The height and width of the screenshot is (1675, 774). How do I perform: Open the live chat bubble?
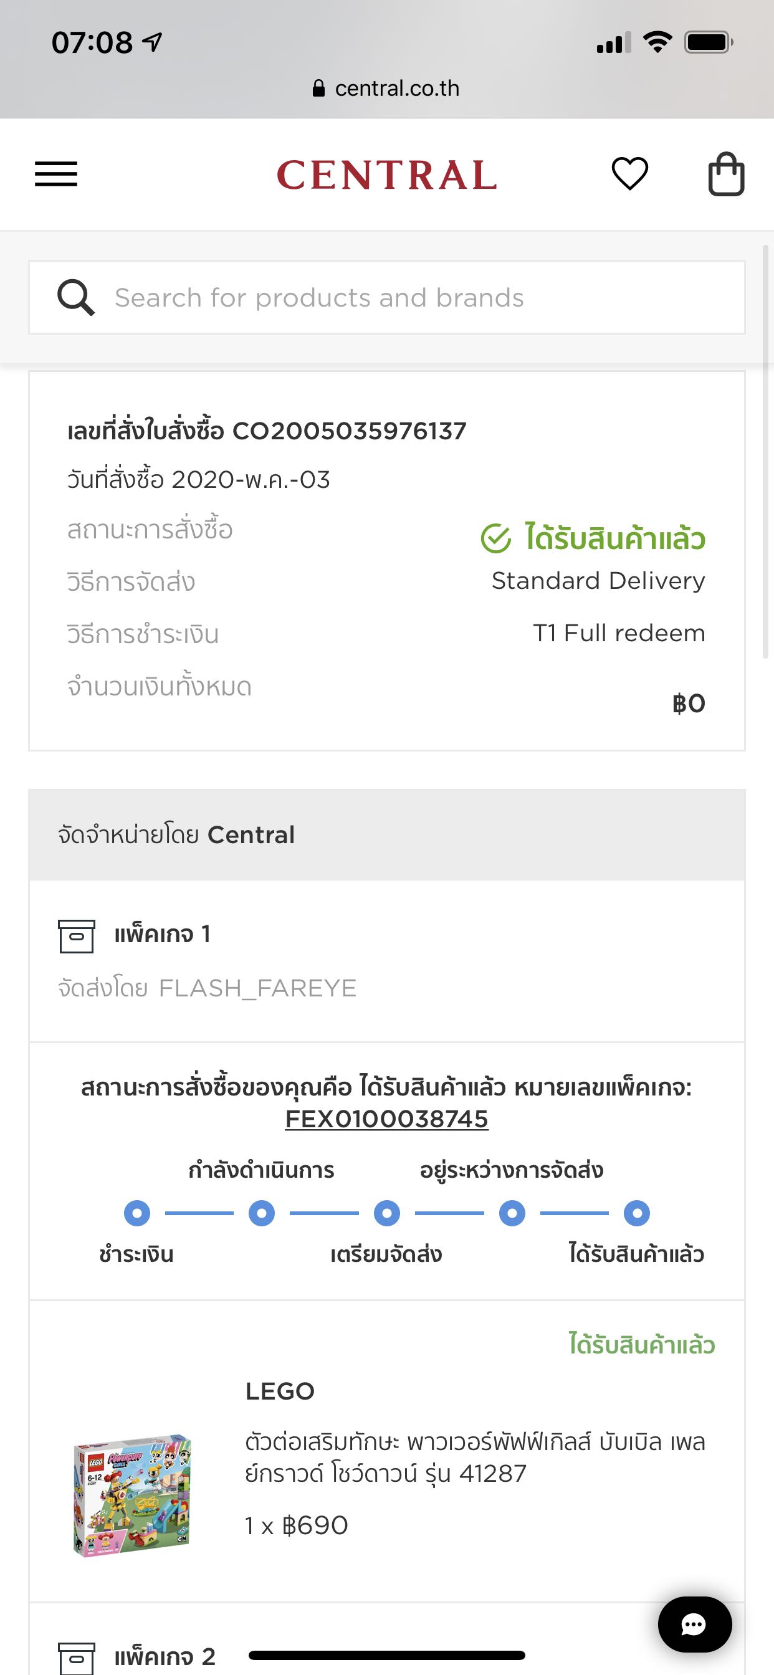pyautogui.click(x=694, y=1625)
